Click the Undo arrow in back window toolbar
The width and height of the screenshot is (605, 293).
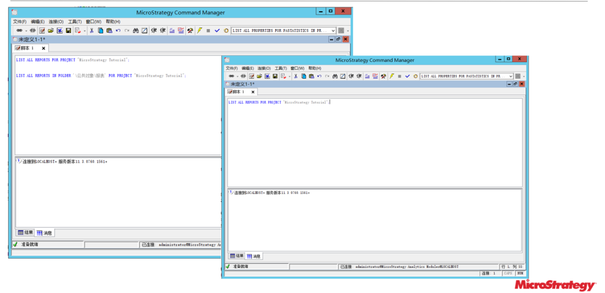click(118, 30)
